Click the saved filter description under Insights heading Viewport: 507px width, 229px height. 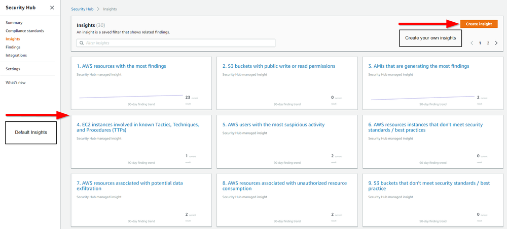123,32
